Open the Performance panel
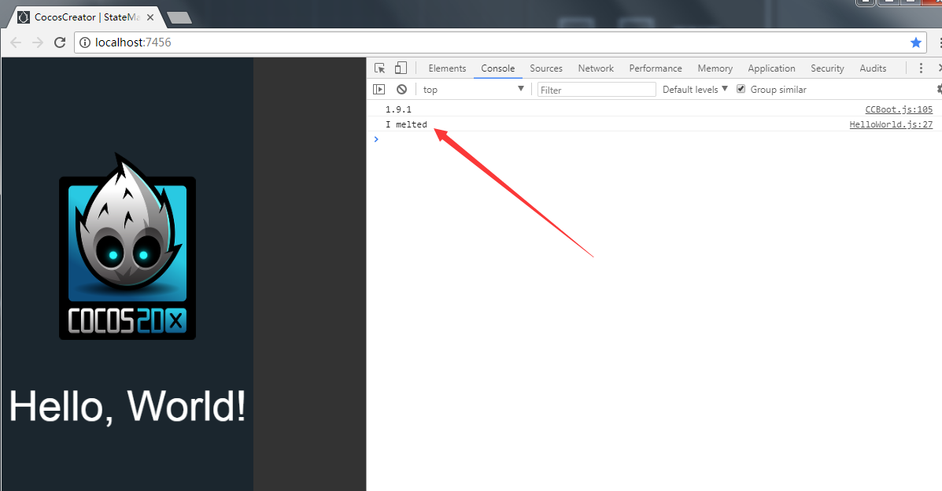Screen dimensions: 942x491 (x=656, y=68)
